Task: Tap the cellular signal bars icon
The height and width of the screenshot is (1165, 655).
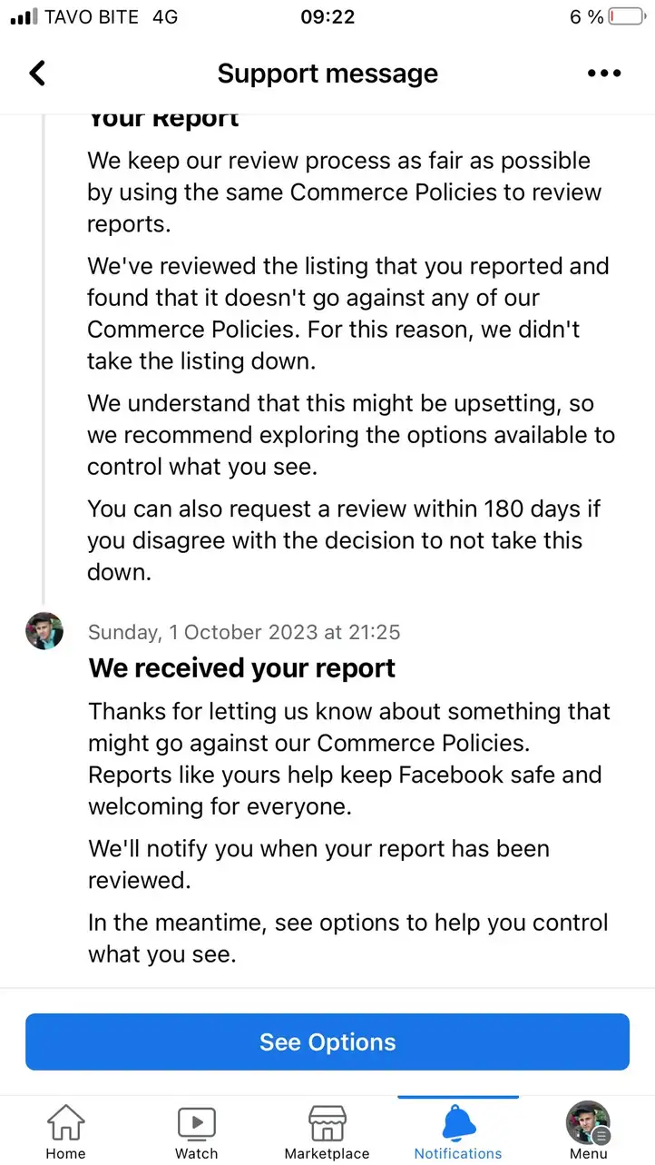Action: click(24, 16)
